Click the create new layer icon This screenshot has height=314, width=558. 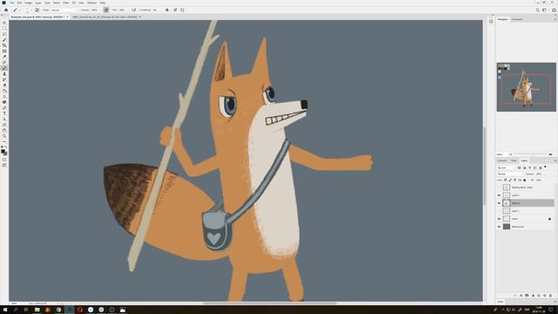[544, 296]
